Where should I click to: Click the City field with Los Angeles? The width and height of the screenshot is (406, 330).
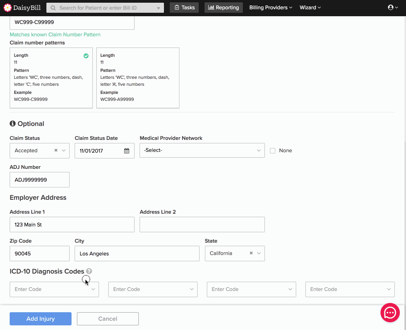tap(137, 253)
